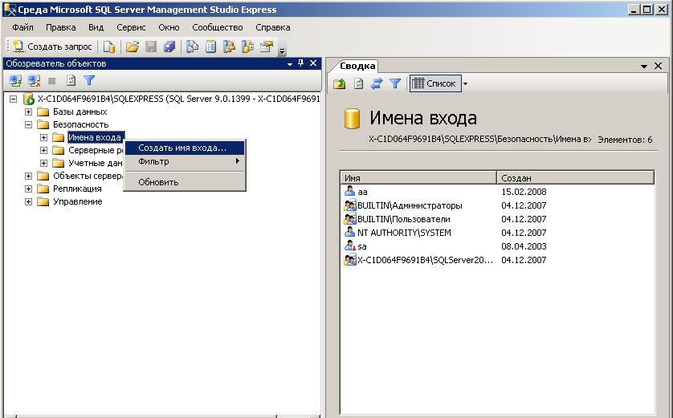Click the refresh icon in Сводка toolbar

tap(358, 83)
